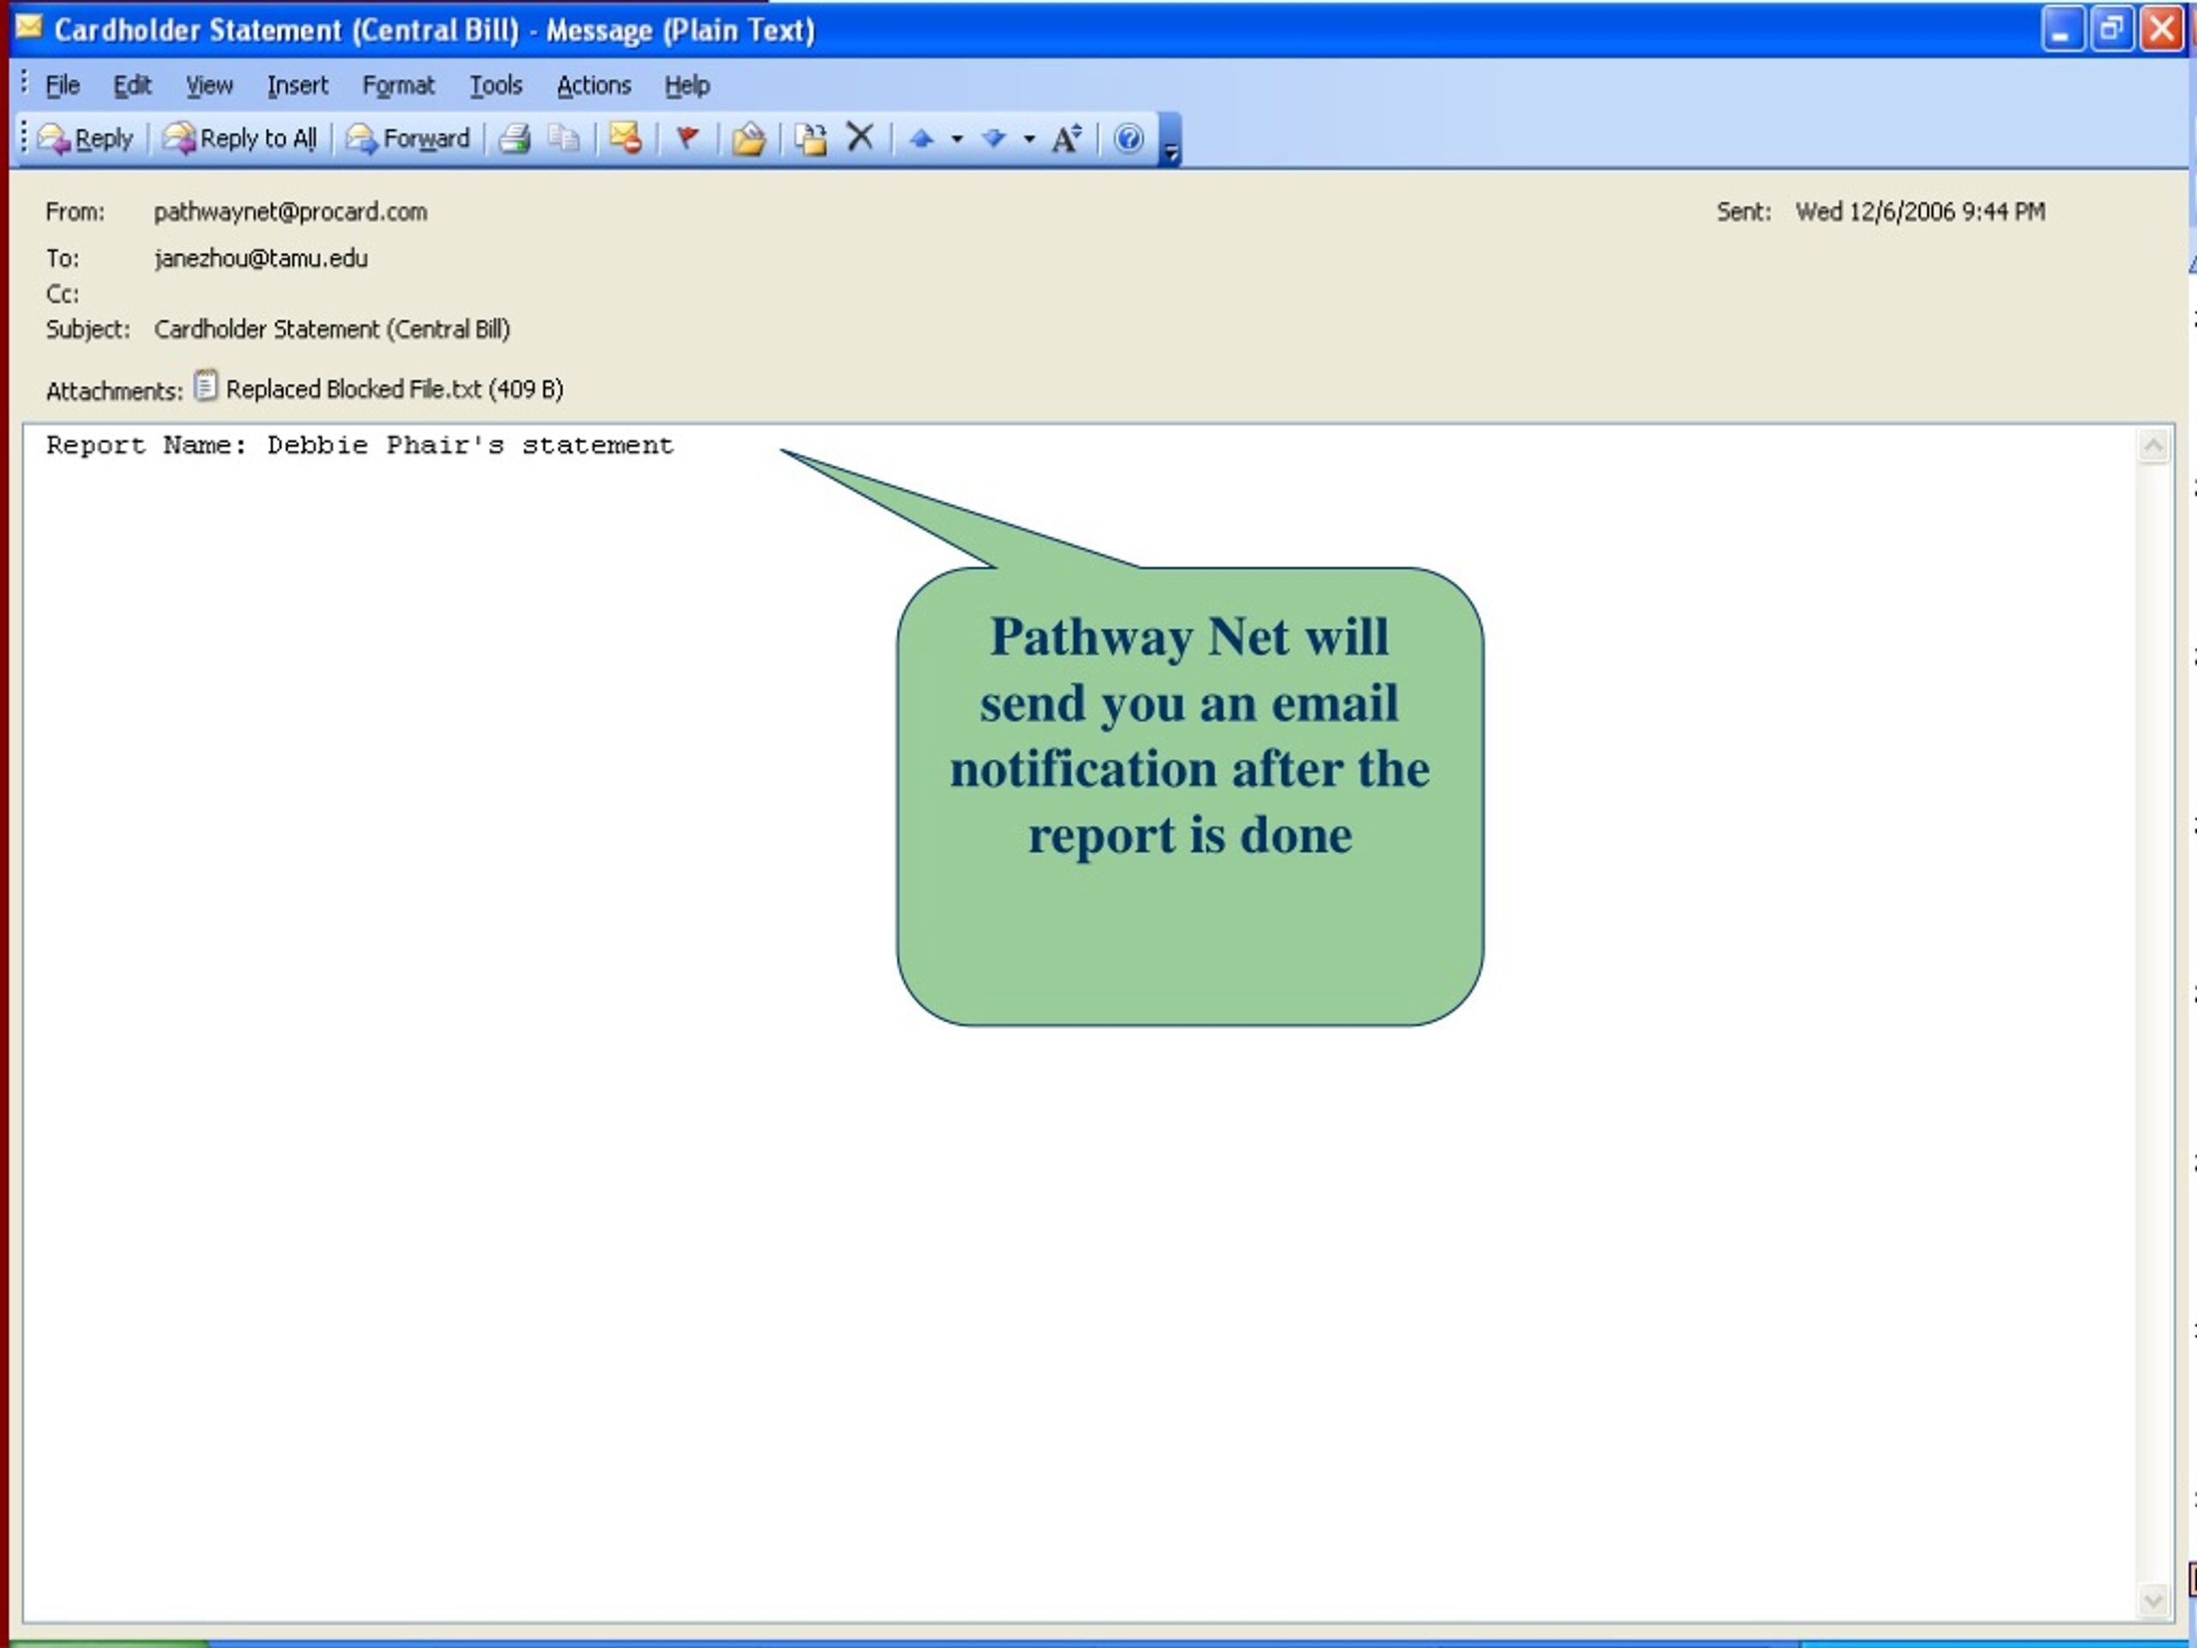Open the File menu

click(x=63, y=86)
